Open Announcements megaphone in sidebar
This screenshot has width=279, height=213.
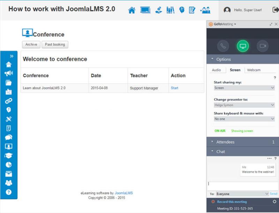click(x=8, y=73)
